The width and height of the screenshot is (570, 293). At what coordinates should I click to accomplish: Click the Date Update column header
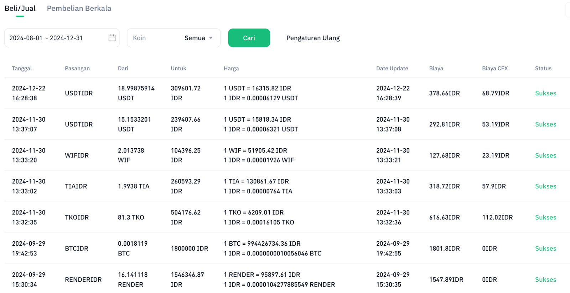pyautogui.click(x=392, y=68)
